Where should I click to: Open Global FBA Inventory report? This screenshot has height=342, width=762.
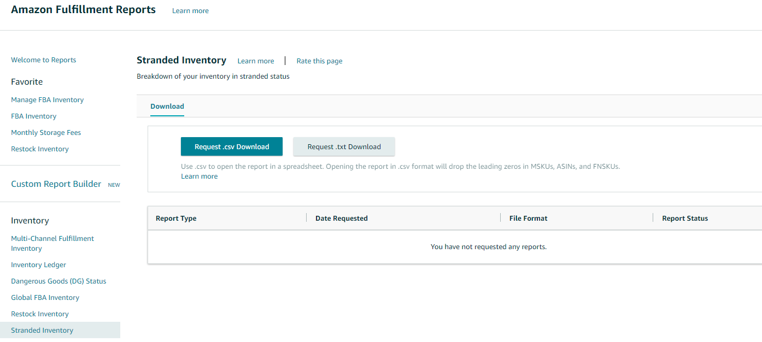point(45,298)
